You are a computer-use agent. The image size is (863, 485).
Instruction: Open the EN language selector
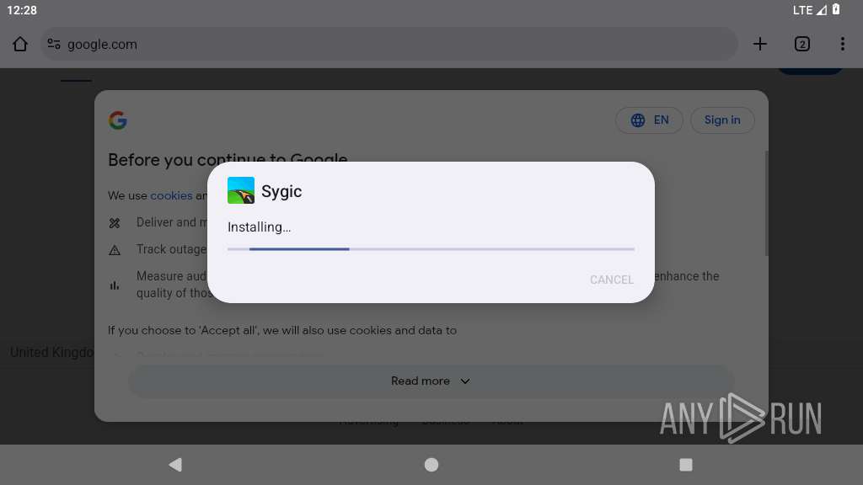point(650,120)
